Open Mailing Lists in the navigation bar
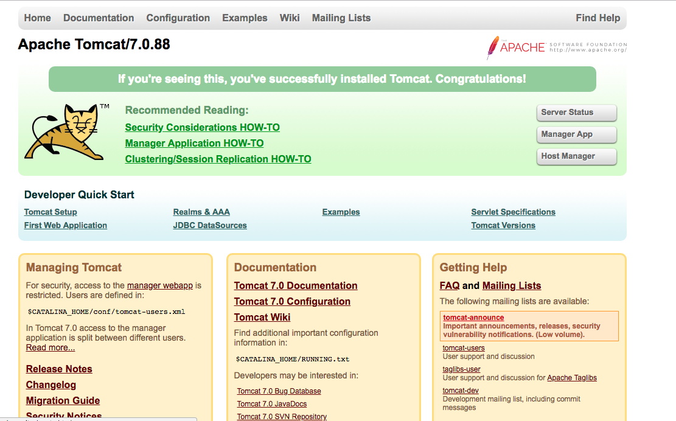Image resolution: width=676 pixels, height=421 pixels. 341,18
